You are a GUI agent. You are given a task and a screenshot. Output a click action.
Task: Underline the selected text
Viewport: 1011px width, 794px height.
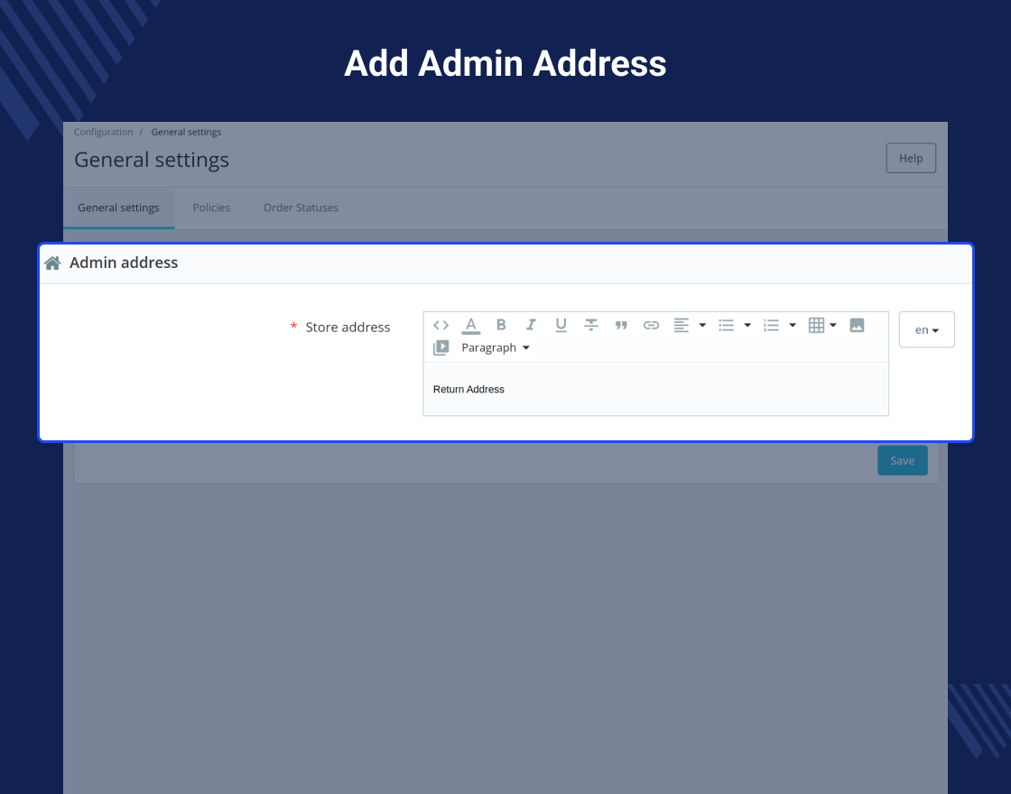pos(561,326)
